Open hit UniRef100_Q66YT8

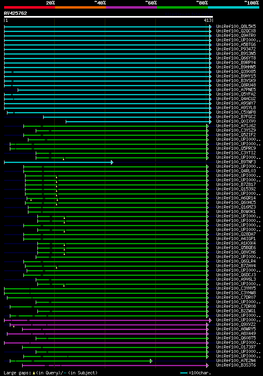(236, 58)
